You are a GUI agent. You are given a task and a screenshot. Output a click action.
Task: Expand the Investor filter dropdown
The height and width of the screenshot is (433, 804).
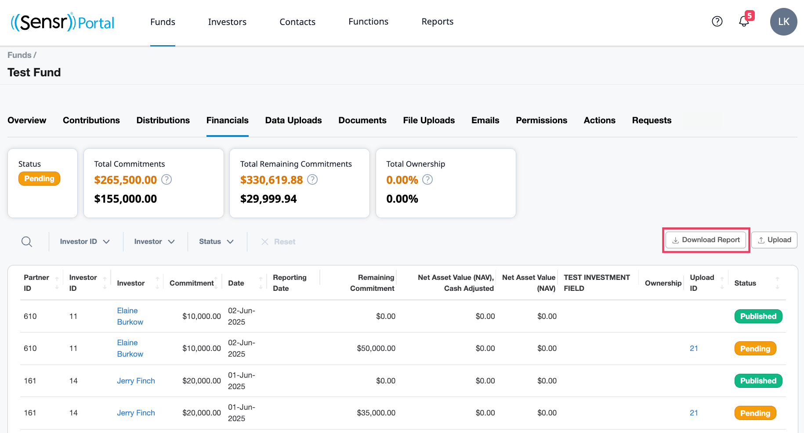pyautogui.click(x=155, y=242)
